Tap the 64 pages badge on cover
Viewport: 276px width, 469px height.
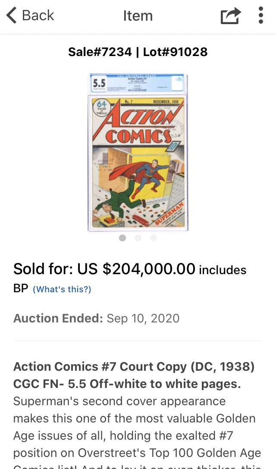(102, 107)
